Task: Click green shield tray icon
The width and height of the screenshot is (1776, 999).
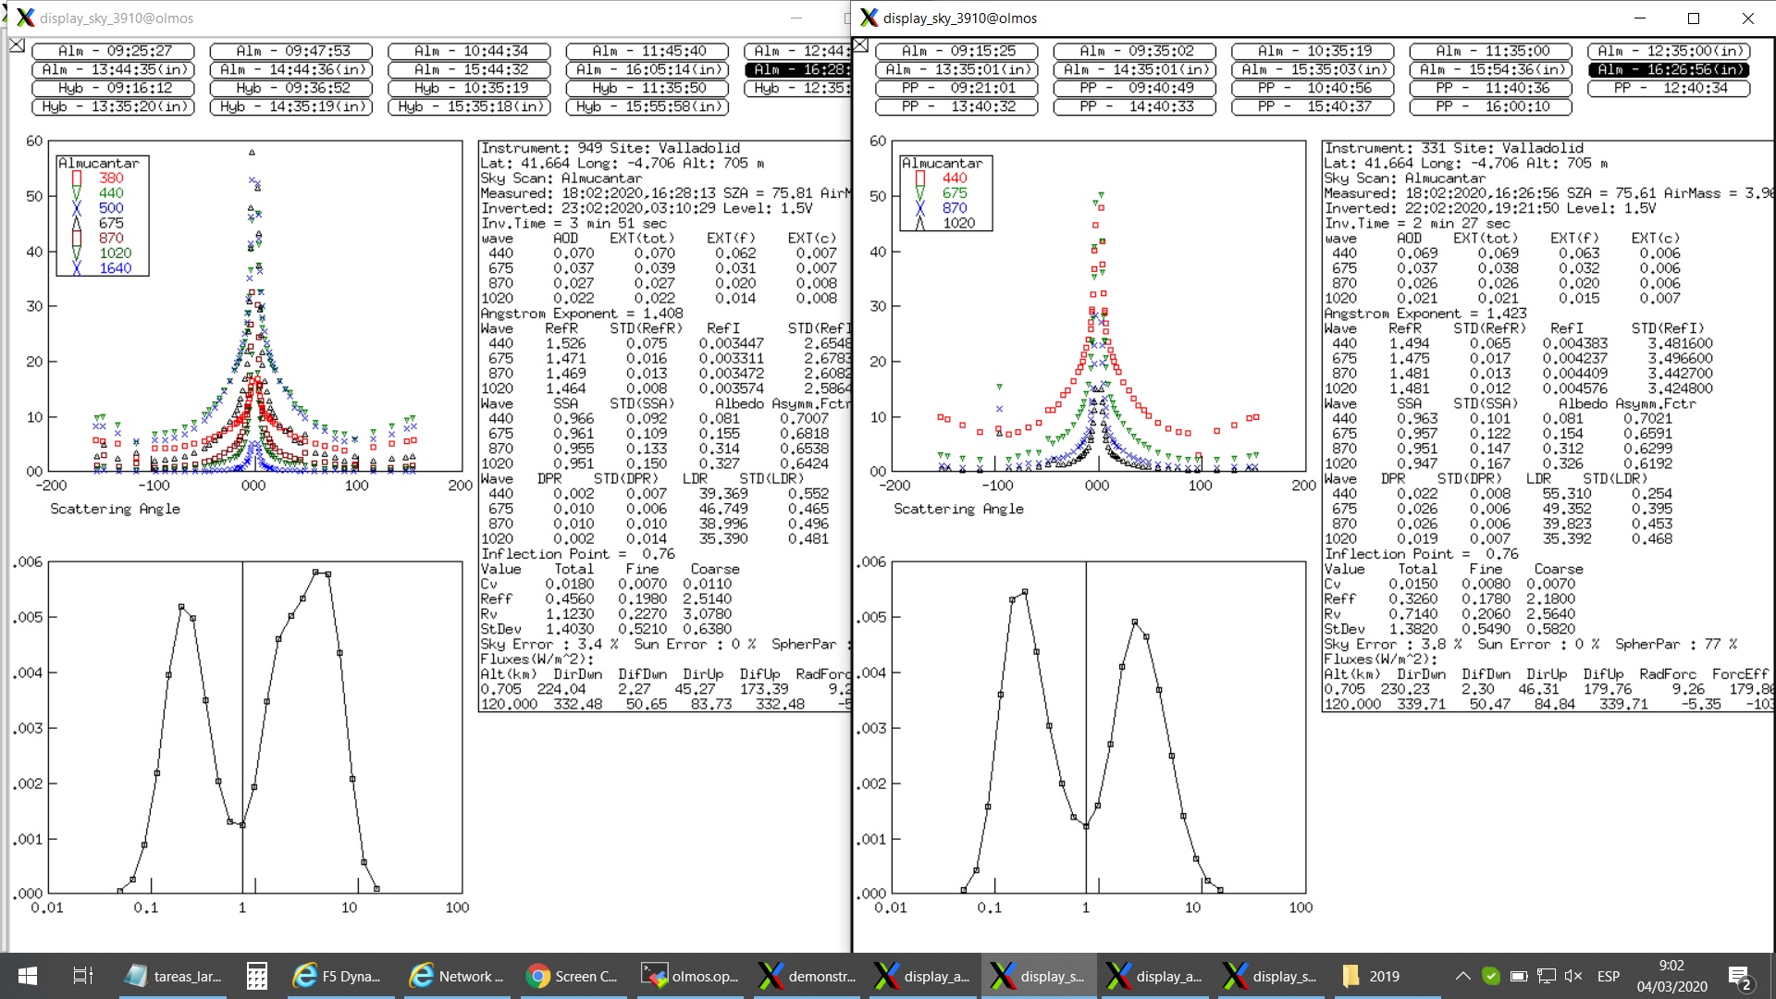Action: pos(1490,976)
